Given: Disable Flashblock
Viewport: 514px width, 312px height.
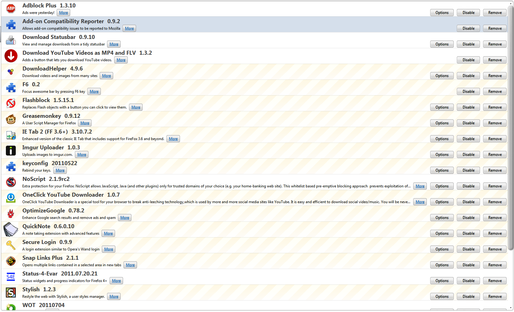Looking at the screenshot, I should 468,107.
